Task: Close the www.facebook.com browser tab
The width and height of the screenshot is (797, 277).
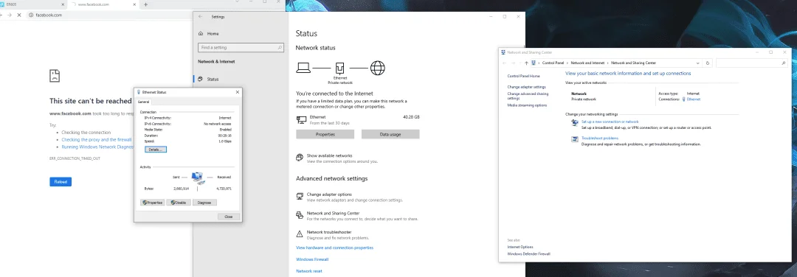Action: pyautogui.click(x=134, y=4)
